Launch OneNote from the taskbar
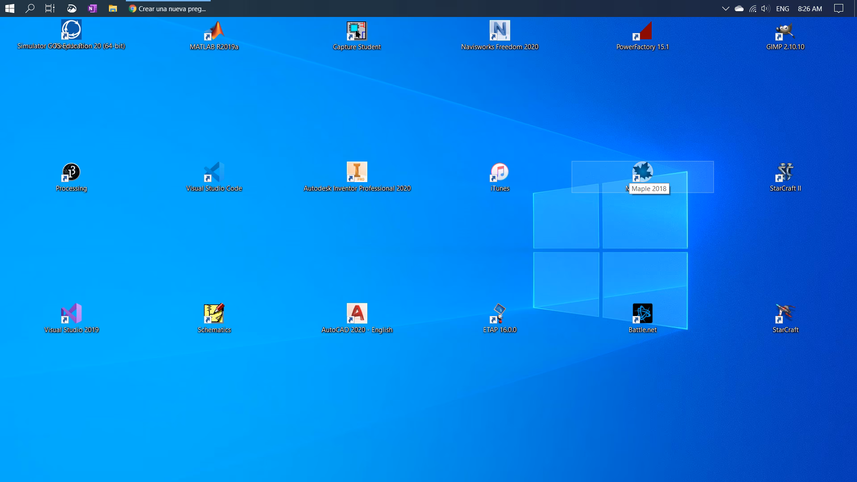The height and width of the screenshot is (482, 857). [x=92, y=8]
